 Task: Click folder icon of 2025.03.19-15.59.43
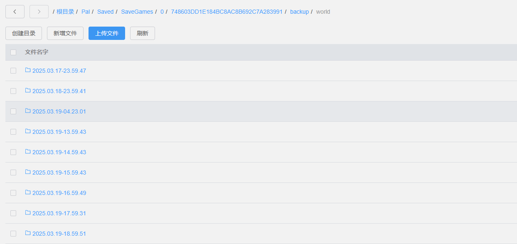pos(28,172)
